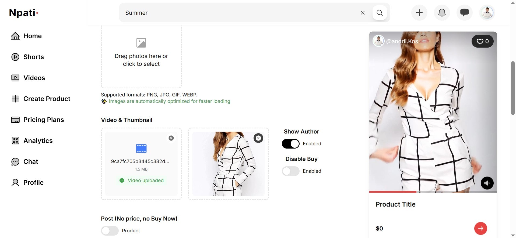Click the photo upload drop area
This screenshot has height=238, width=516.
point(141,56)
